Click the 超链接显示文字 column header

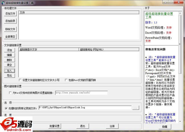pyautogui.click(x=49, y=49)
